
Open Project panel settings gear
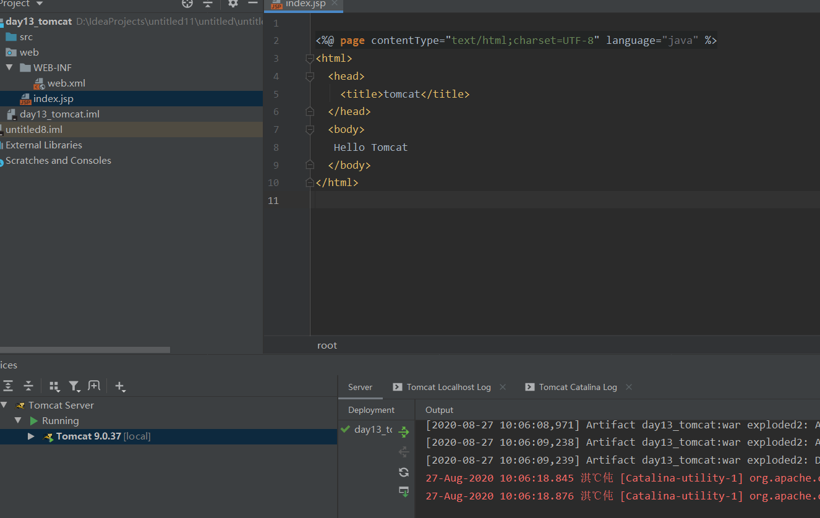233,3
